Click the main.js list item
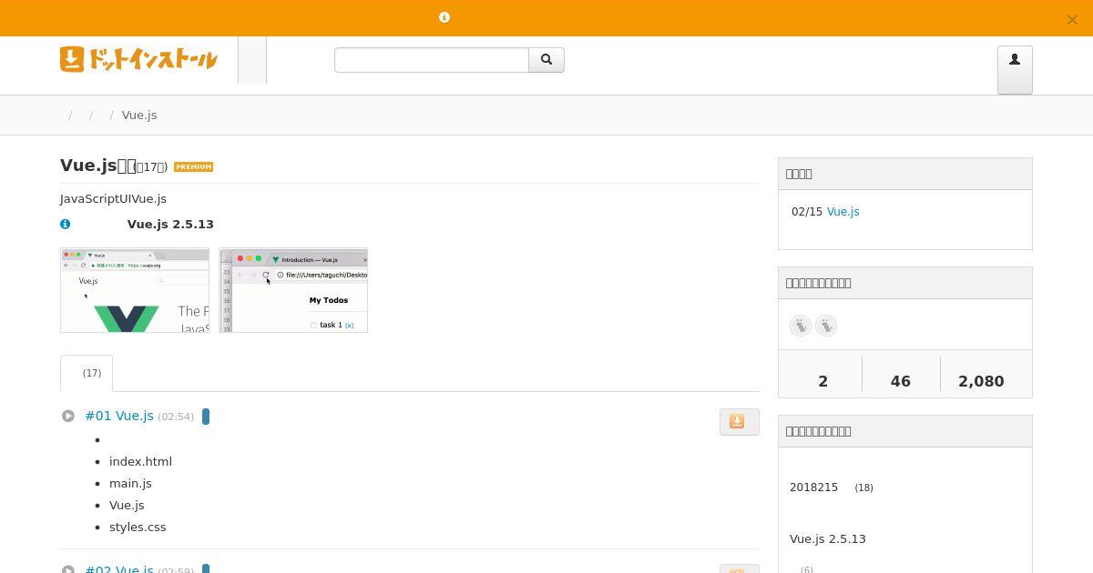1093x573 pixels. coord(130,483)
